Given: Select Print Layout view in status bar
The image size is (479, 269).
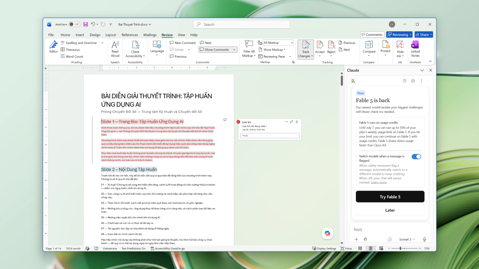Looking at the screenshot, I should pos(370,248).
